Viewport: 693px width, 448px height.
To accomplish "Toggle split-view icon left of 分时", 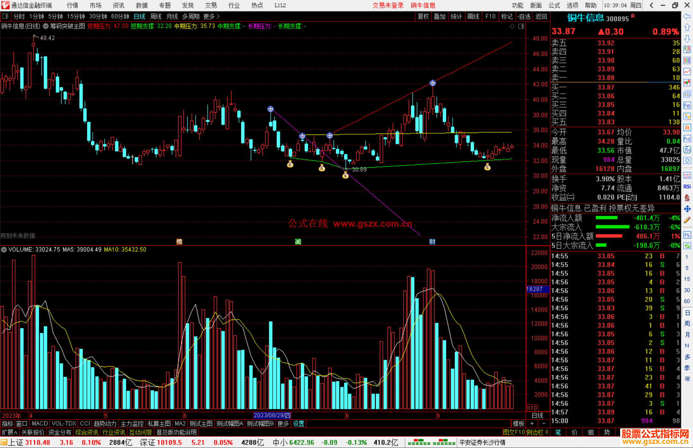I will click(x=5, y=16).
